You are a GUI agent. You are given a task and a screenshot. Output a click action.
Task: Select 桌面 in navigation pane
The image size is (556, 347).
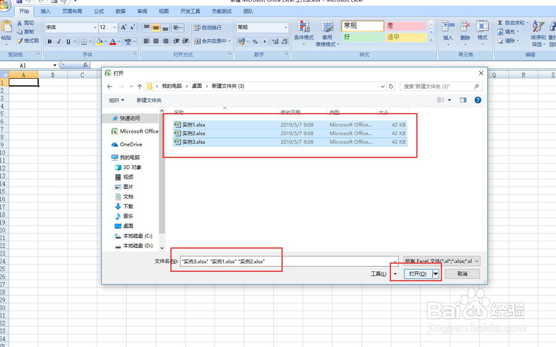128,226
